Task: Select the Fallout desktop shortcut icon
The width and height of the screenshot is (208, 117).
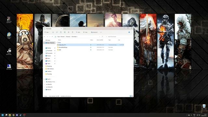Action: (9, 35)
